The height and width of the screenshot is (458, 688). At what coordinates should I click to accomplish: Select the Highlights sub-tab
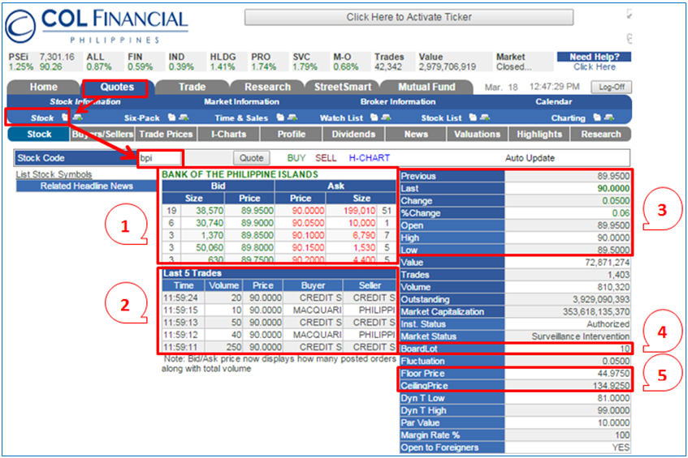(x=539, y=135)
